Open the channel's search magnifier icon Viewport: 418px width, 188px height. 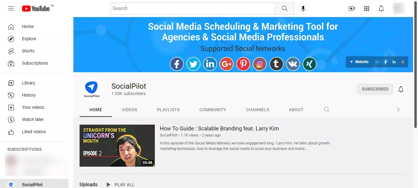coord(327,109)
